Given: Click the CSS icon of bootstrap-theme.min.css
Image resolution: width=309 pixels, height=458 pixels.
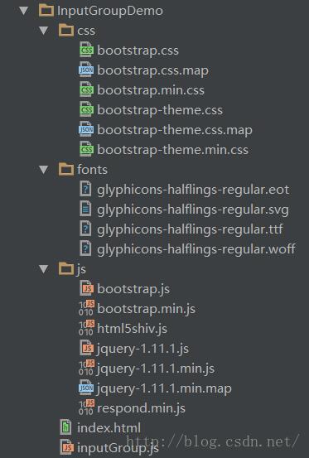Looking at the screenshot, I should point(86,150).
